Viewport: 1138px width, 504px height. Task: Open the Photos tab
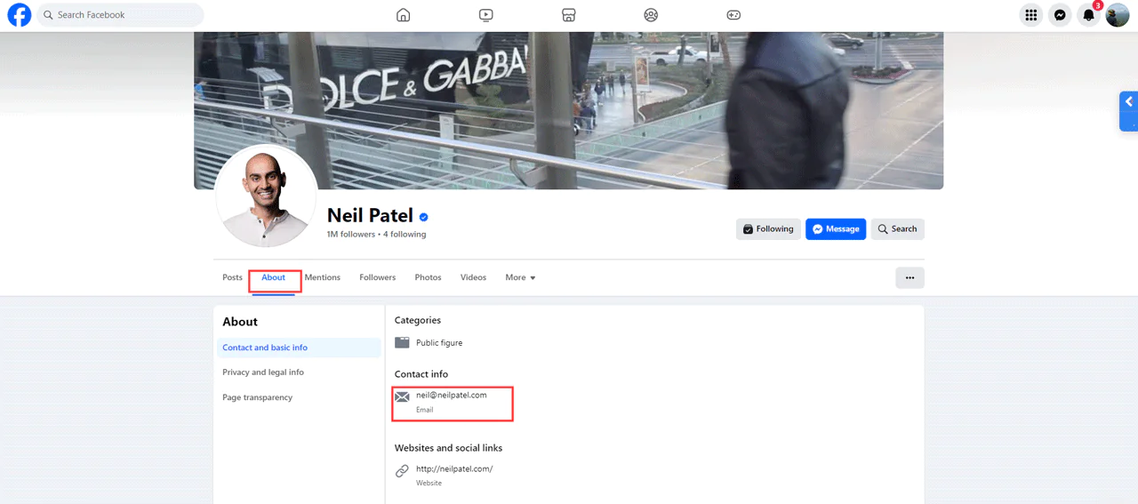tap(428, 277)
